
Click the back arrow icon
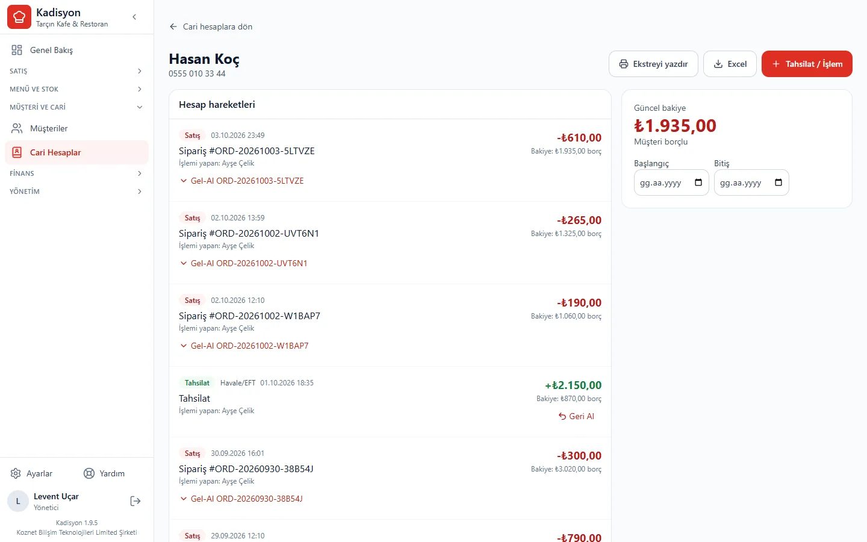[173, 26]
